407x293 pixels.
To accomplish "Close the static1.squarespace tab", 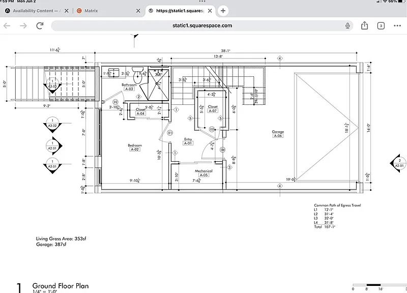I will click(x=209, y=11).
